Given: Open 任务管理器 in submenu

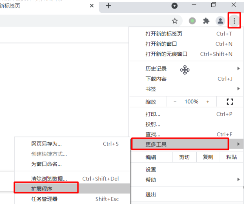Looking at the screenshot, I should [x=72, y=199].
